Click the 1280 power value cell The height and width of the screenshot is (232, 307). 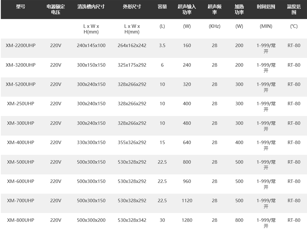[x=187, y=220]
